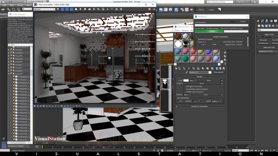Open Edit menu in main menu bar
The image size is (278, 156).
[4, 5]
